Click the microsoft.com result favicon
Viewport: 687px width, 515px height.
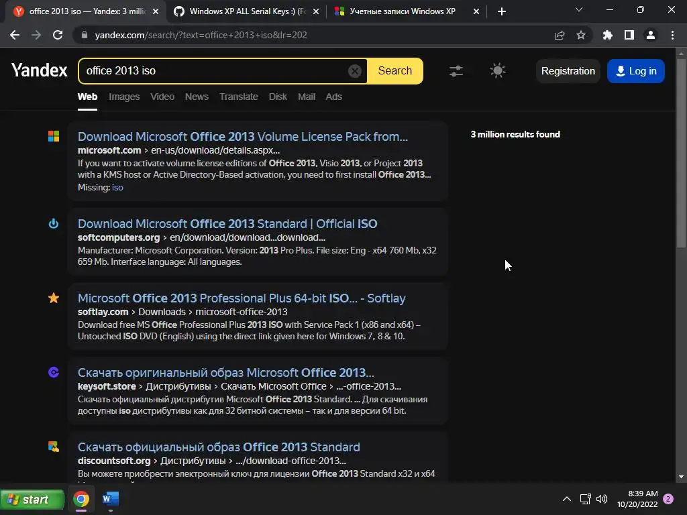tap(54, 136)
